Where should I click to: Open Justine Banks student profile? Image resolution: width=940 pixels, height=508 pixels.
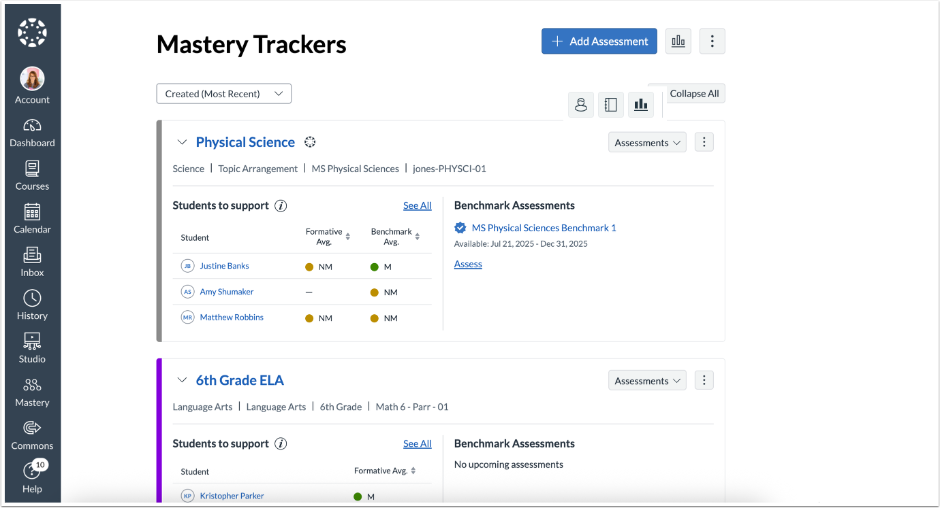[224, 265]
